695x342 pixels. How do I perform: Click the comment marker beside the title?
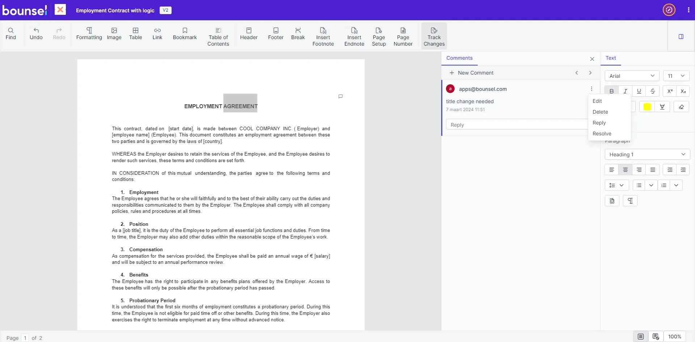[340, 96]
